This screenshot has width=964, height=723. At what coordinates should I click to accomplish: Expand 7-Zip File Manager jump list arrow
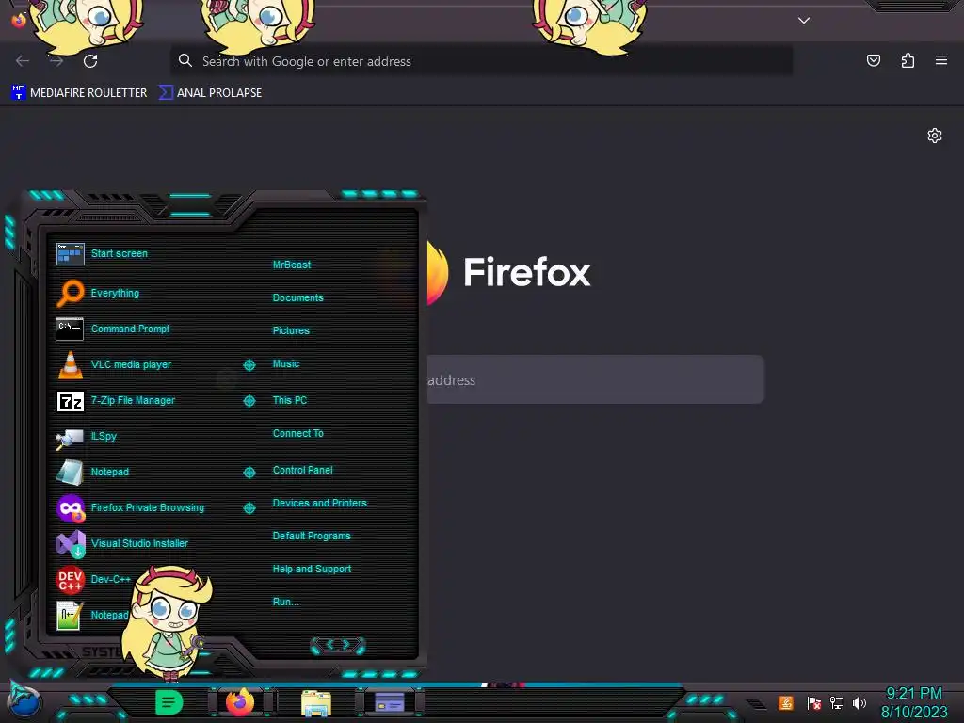click(x=249, y=401)
